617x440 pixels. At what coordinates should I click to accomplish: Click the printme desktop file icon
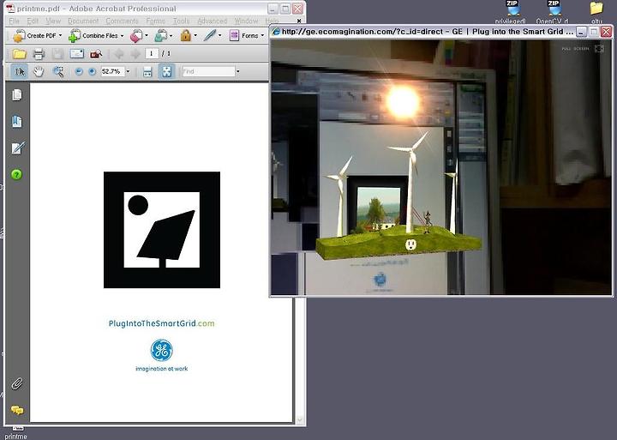(16, 432)
